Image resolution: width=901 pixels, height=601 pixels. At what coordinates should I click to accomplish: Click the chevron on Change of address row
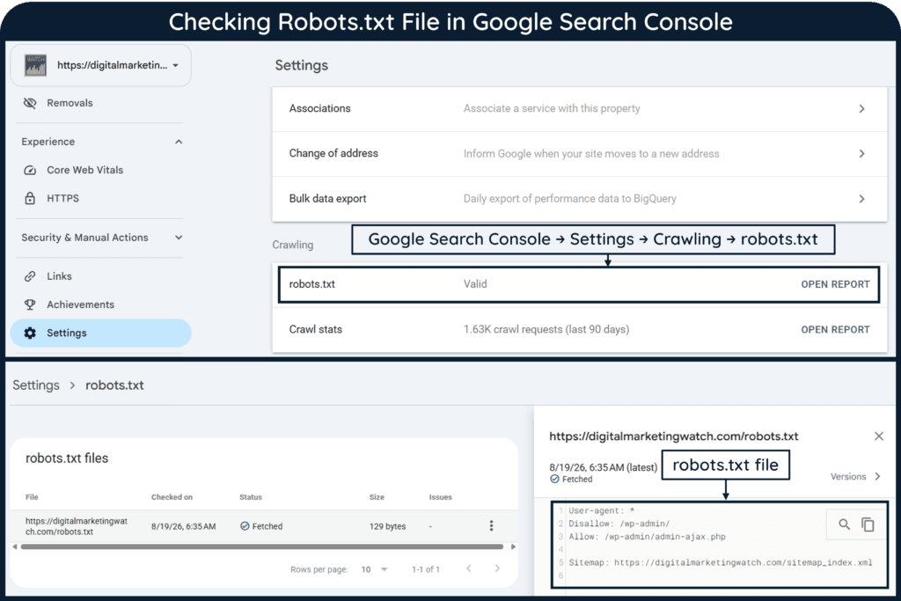click(861, 153)
